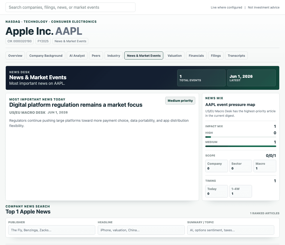Click the Medium impact progress bar
The height and width of the screenshot is (245, 285).
click(241, 146)
